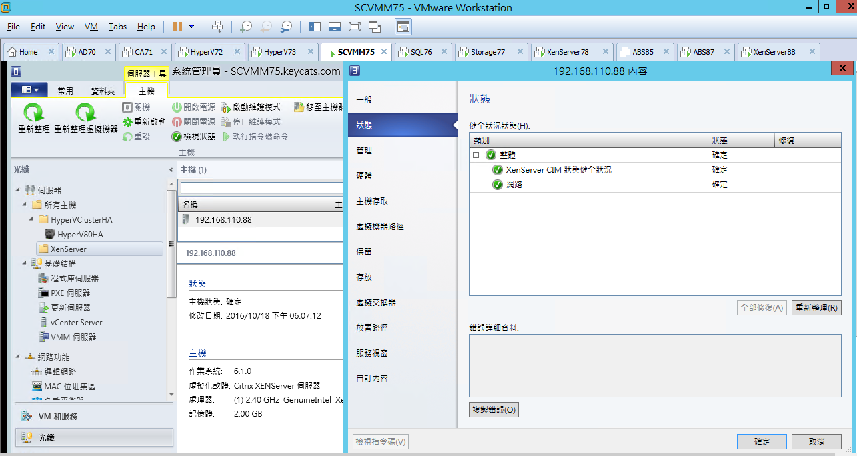Select VM 和服務 workspace in navigation pane

93,416
